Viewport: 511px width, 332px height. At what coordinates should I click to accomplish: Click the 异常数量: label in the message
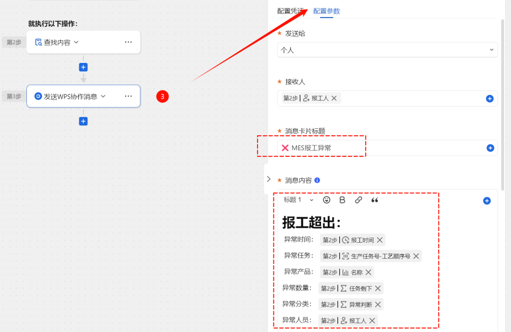click(296, 288)
